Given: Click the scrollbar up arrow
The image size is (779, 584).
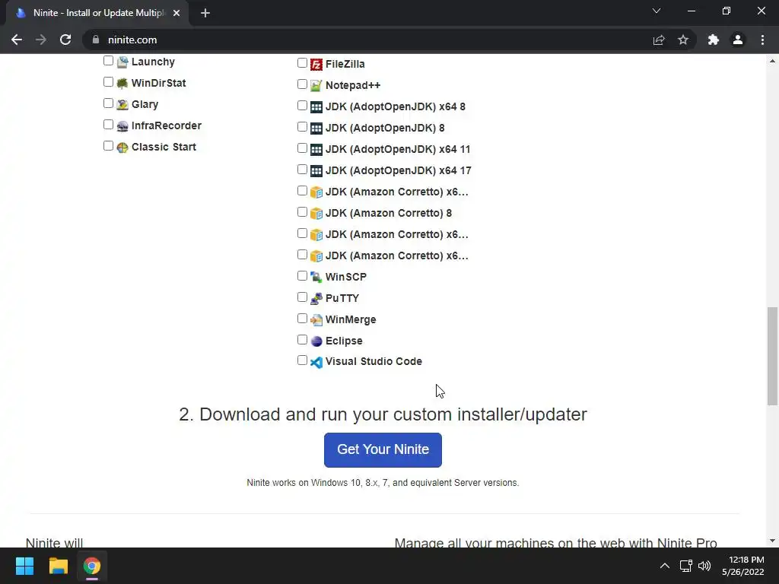Looking at the screenshot, I should pyautogui.click(x=772, y=61).
